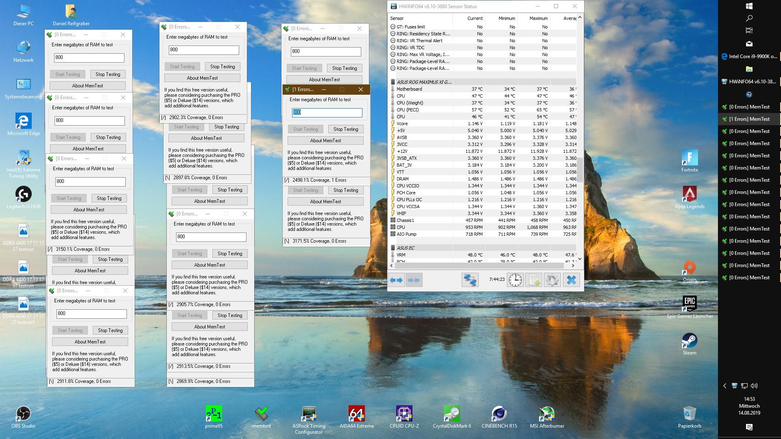Click RAM field in 2905.7% Coverage window

point(211,237)
